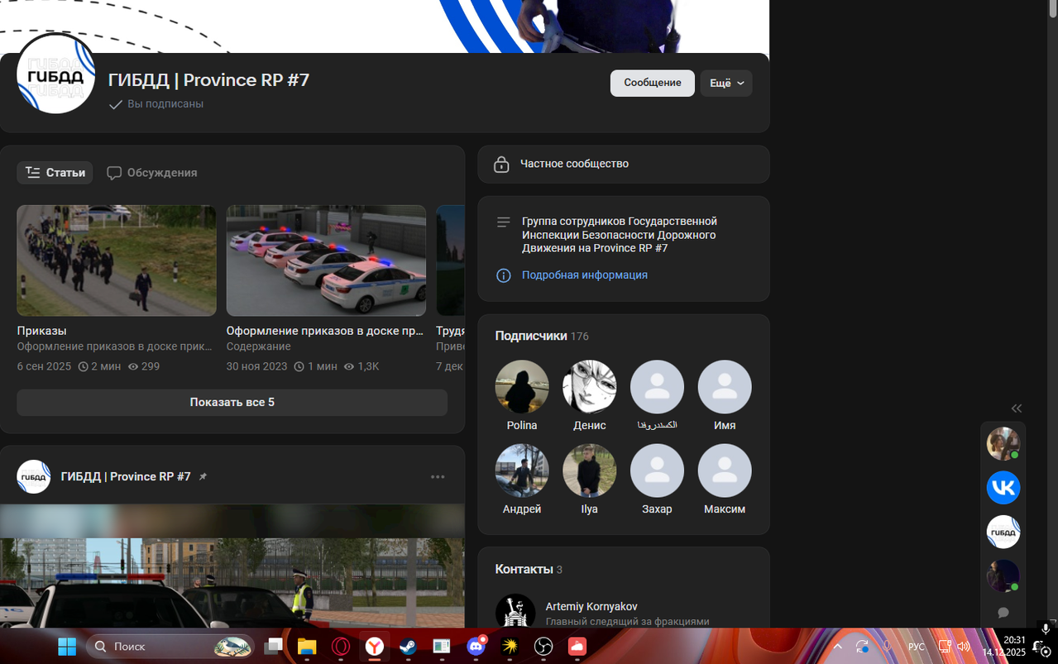
Task: Click the post image with police officer
Action: [x=232, y=566]
